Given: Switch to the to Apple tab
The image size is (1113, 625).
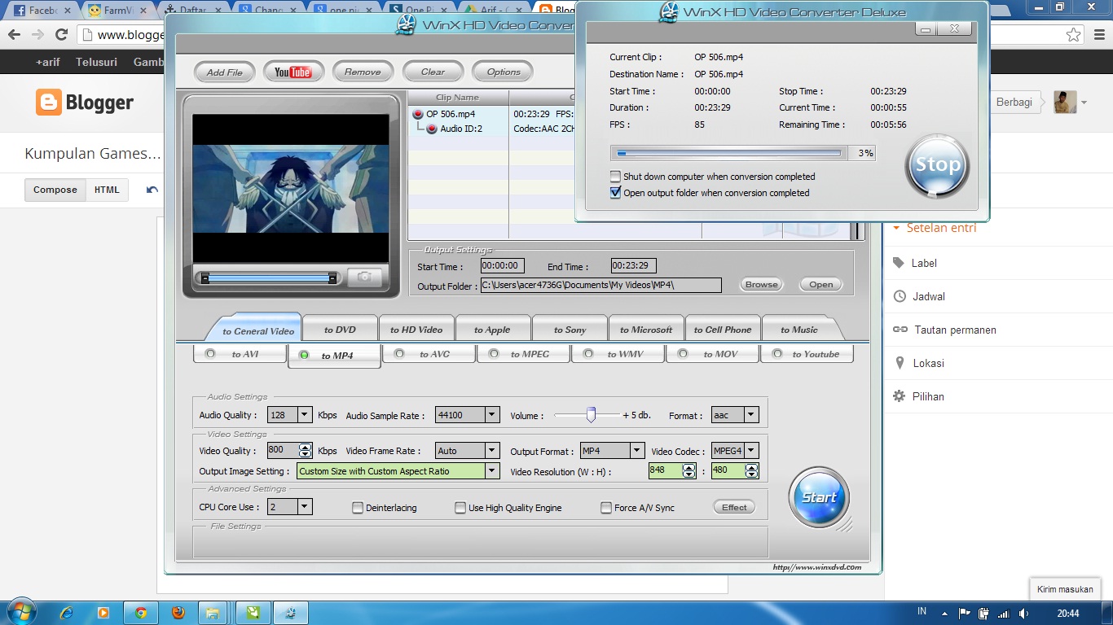Looking at the screenshot, I should pyautogui.click(x=492, y=330).
